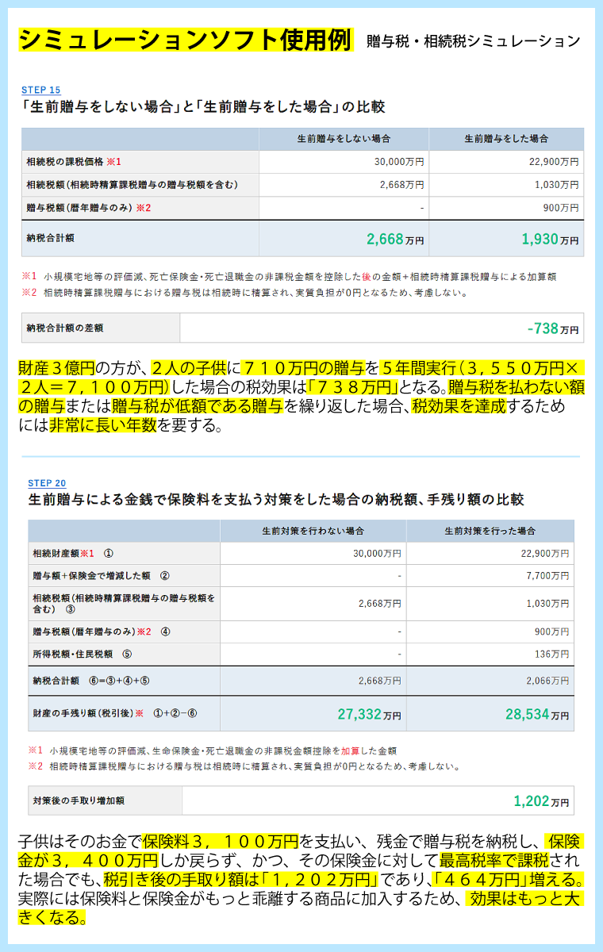Click the シミュレーションソフト使用例 highlighted title
Screen dimensions: 603x952
point(183,40)
